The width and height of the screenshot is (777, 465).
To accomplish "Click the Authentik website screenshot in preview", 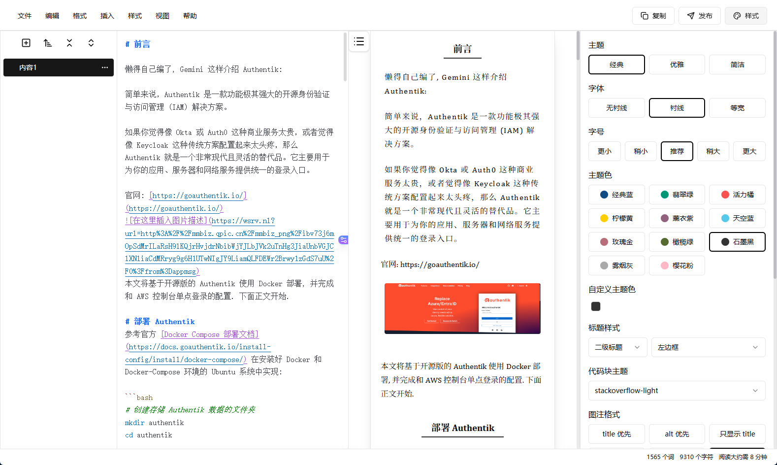I will click(462, 308).
